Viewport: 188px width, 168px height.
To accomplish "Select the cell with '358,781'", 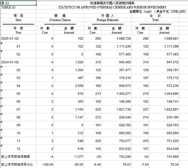I will [x=164, y=70].
